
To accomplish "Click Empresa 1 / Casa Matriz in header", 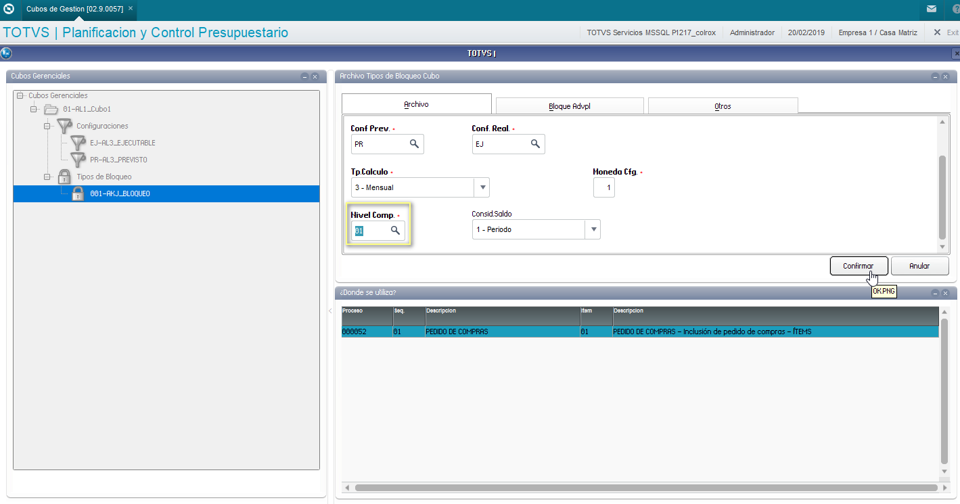I will pos(877,32).
